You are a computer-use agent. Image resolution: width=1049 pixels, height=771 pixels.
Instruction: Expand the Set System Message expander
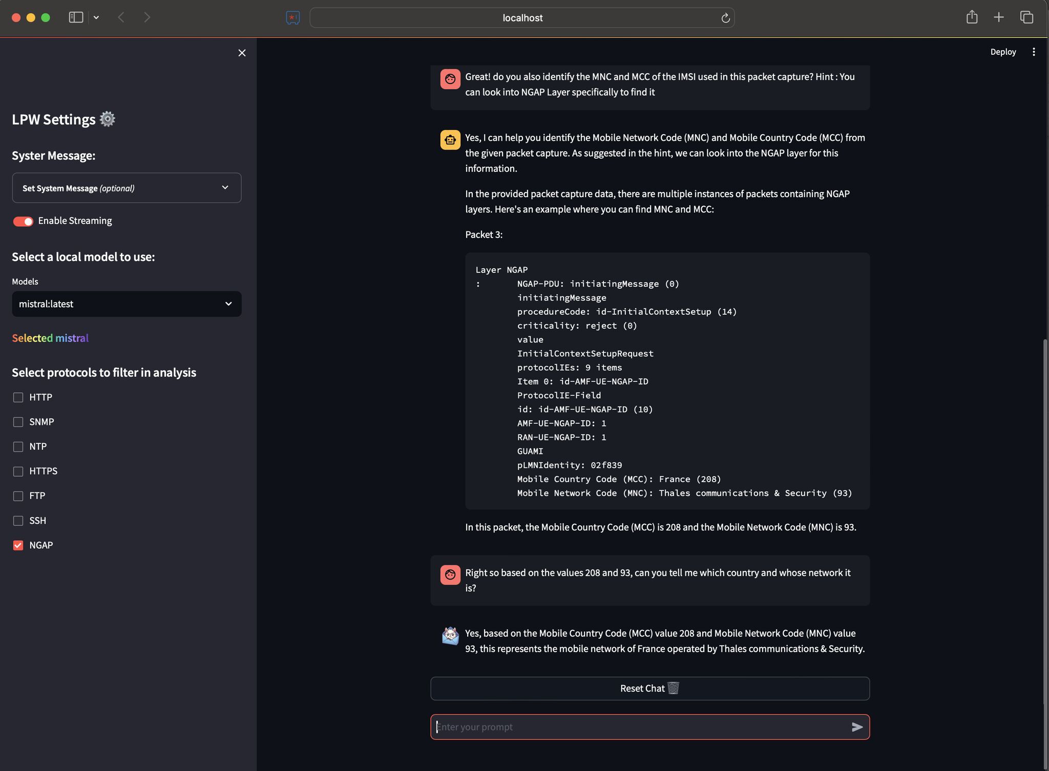click(127, 188)
